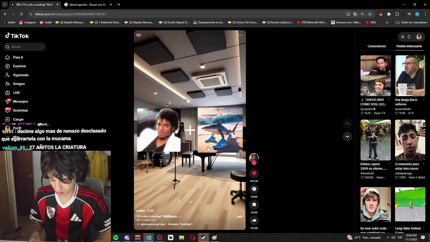Open comments via the speech bubble icon
Image resolution: width=430 pixels, height=242 pixels.
(254, 189)
